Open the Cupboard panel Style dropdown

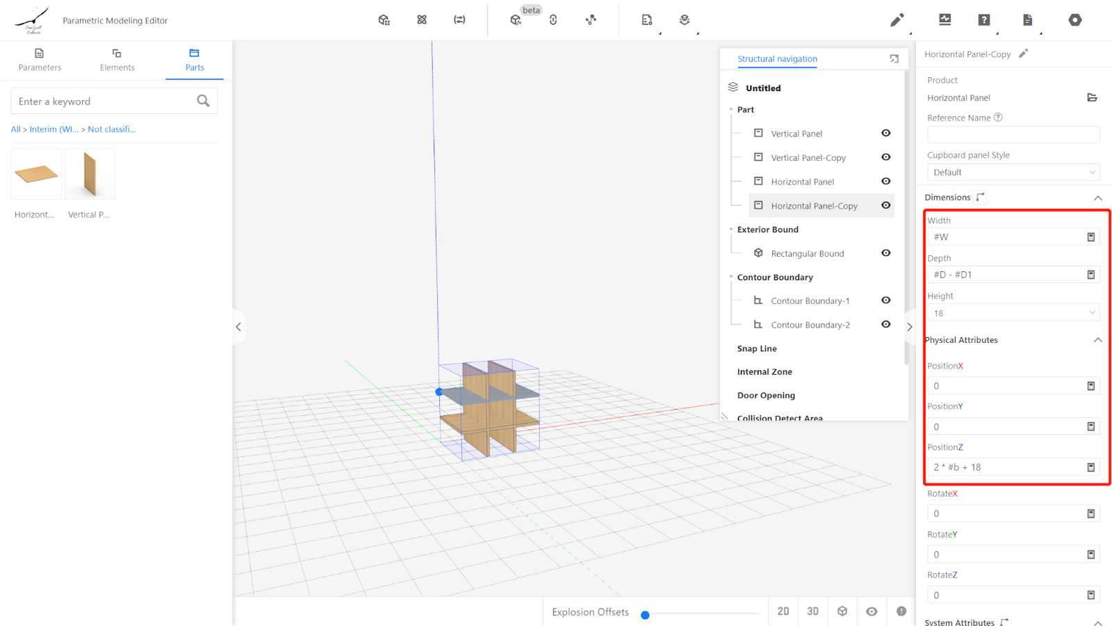(x=1013, y=172)
